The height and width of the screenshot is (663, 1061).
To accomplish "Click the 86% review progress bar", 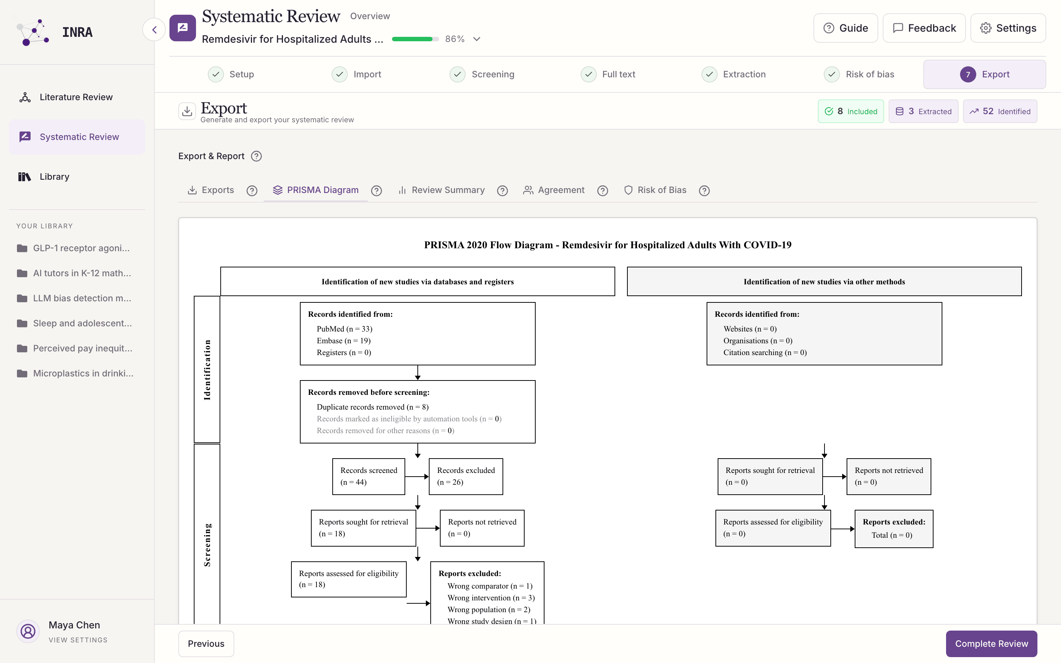I will (x=415, y=39).
